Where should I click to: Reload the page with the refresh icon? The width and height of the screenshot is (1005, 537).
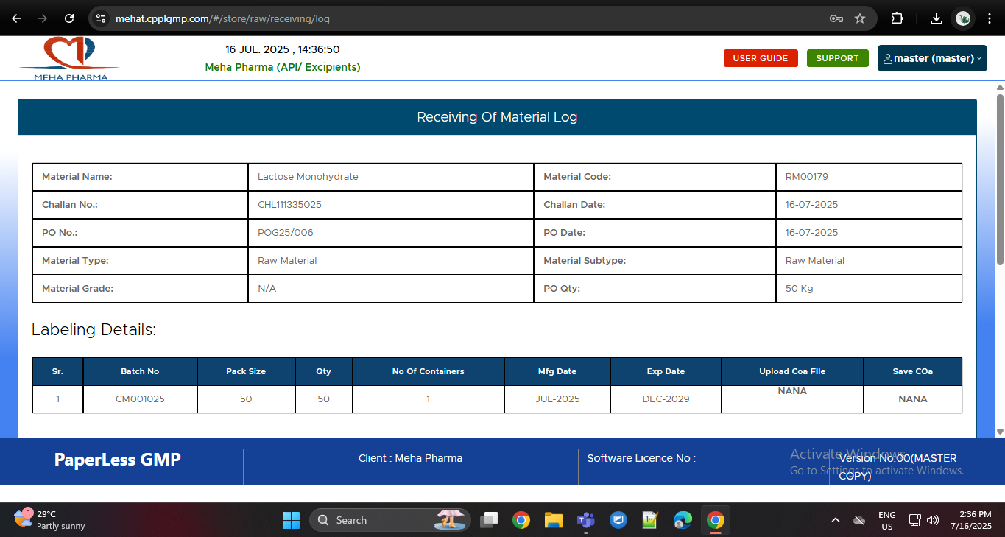pyautogui.click(x=69, y=18)
